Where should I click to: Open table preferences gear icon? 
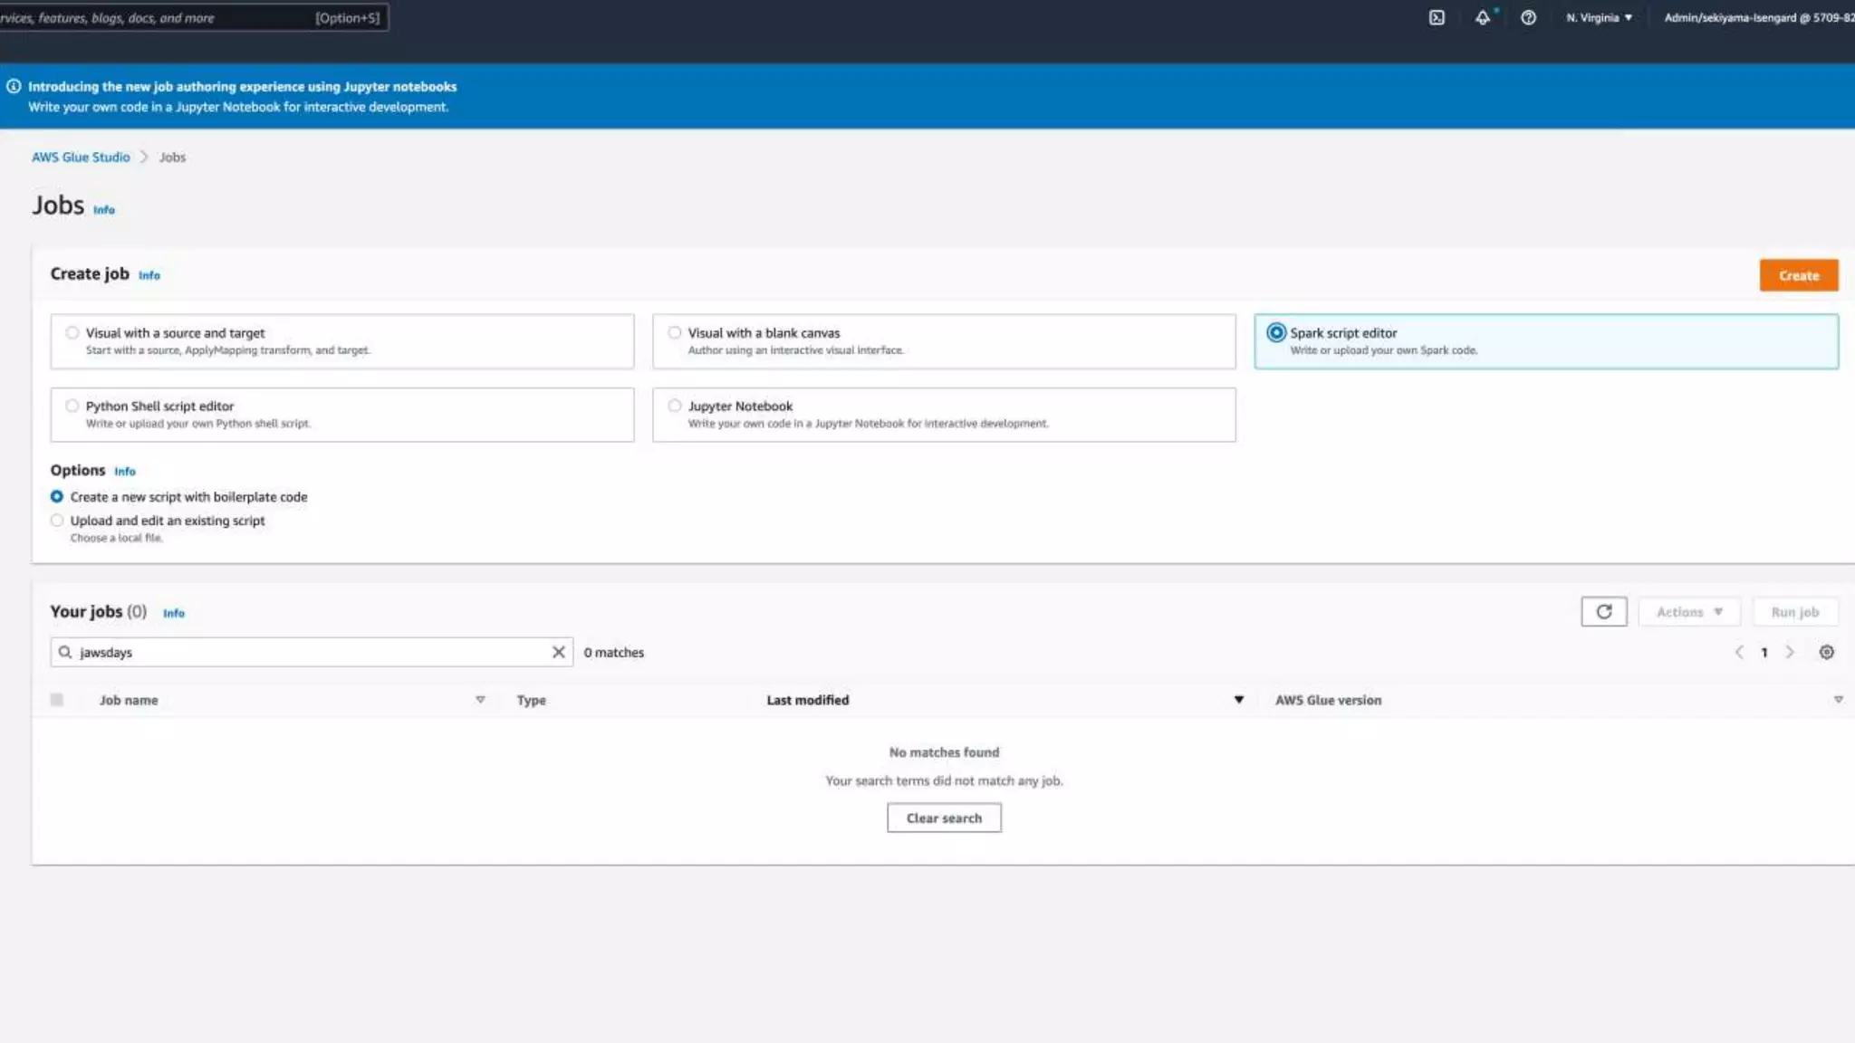pos(1826,652)
